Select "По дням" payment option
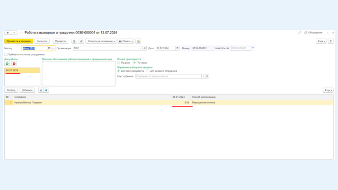The image size is (338, 190). 119,63
